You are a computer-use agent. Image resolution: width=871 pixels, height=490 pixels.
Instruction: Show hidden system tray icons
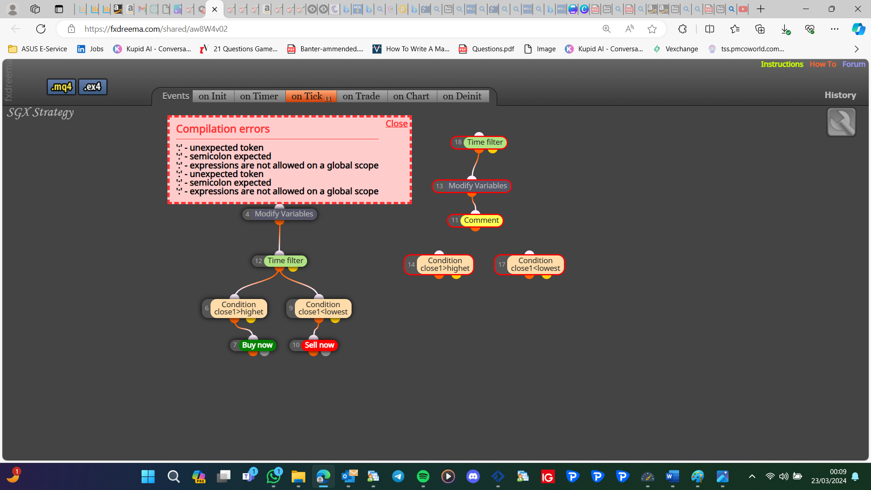pyautogui.click(x=752, y=476)
